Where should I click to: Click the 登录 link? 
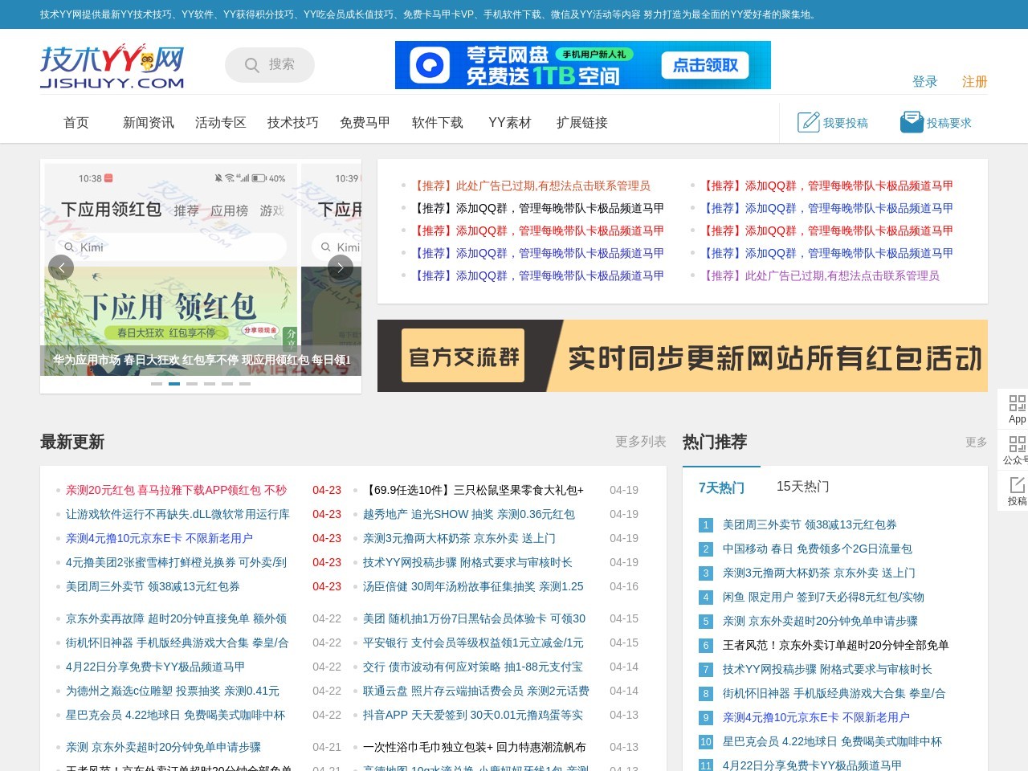925,82
